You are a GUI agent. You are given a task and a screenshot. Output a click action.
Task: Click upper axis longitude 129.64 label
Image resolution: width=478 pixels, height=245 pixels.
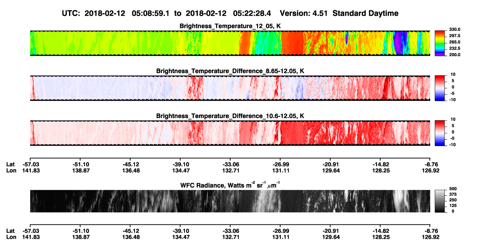pyautogui.click(x=330, y=170)
